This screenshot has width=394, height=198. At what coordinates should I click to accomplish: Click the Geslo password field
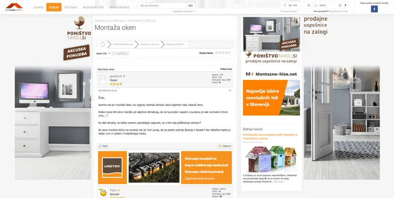point(327,5)
